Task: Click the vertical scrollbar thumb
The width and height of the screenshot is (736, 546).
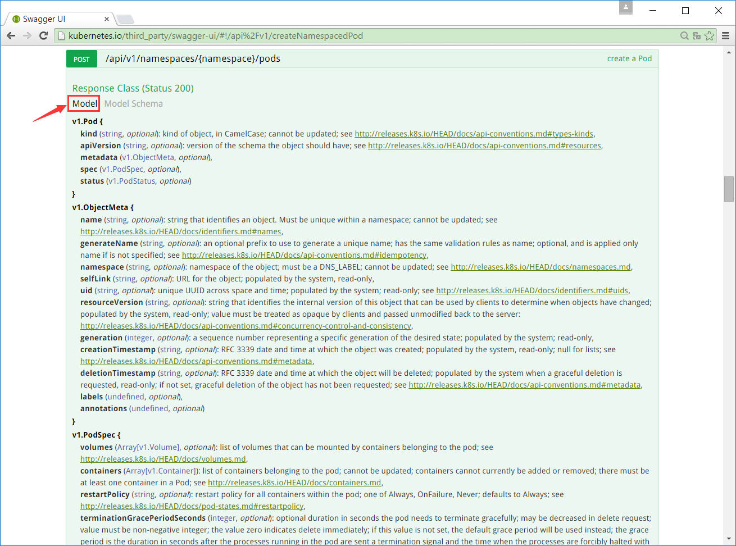Action: pos(729,189)
